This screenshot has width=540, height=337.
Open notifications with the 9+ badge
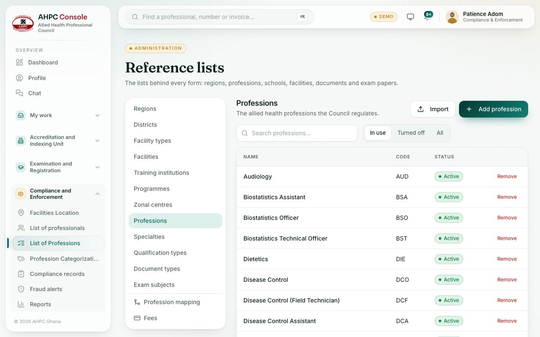click(427, 16)
